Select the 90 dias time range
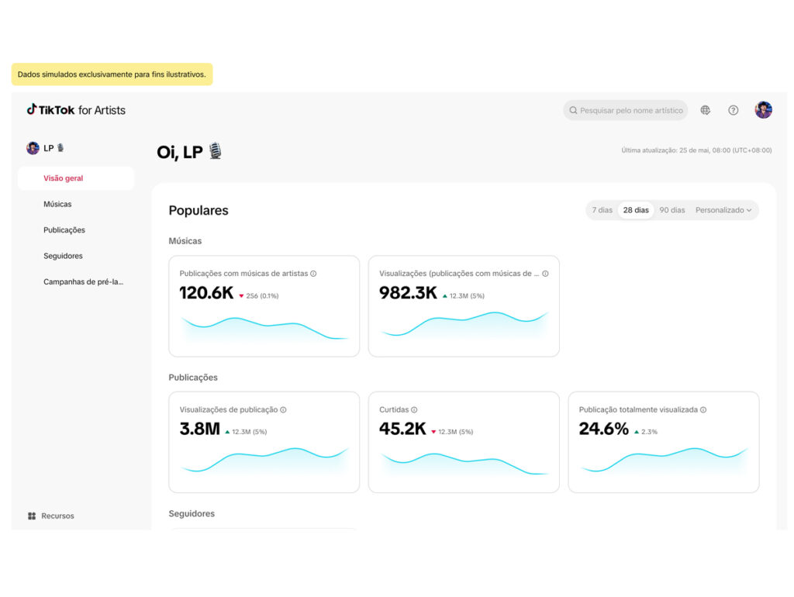Screen dimensions: 794x597 [672, 210]
